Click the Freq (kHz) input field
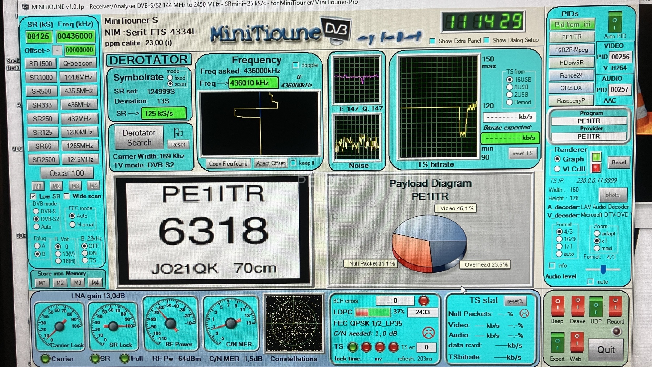The width and height of the screenshot is (652, 367). (x=75, y=36)
